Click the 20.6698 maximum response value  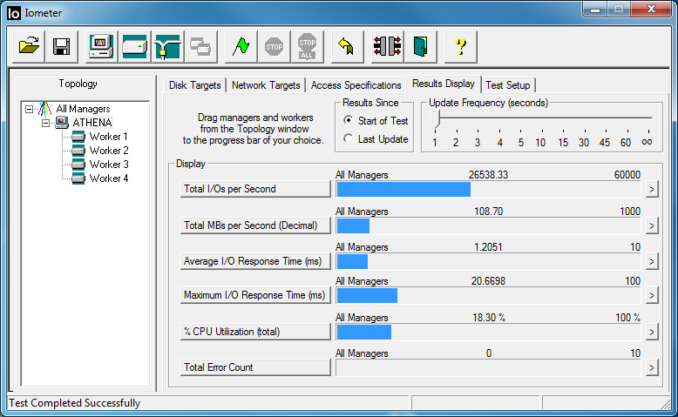pyautogui.click(x=488, y=281)
